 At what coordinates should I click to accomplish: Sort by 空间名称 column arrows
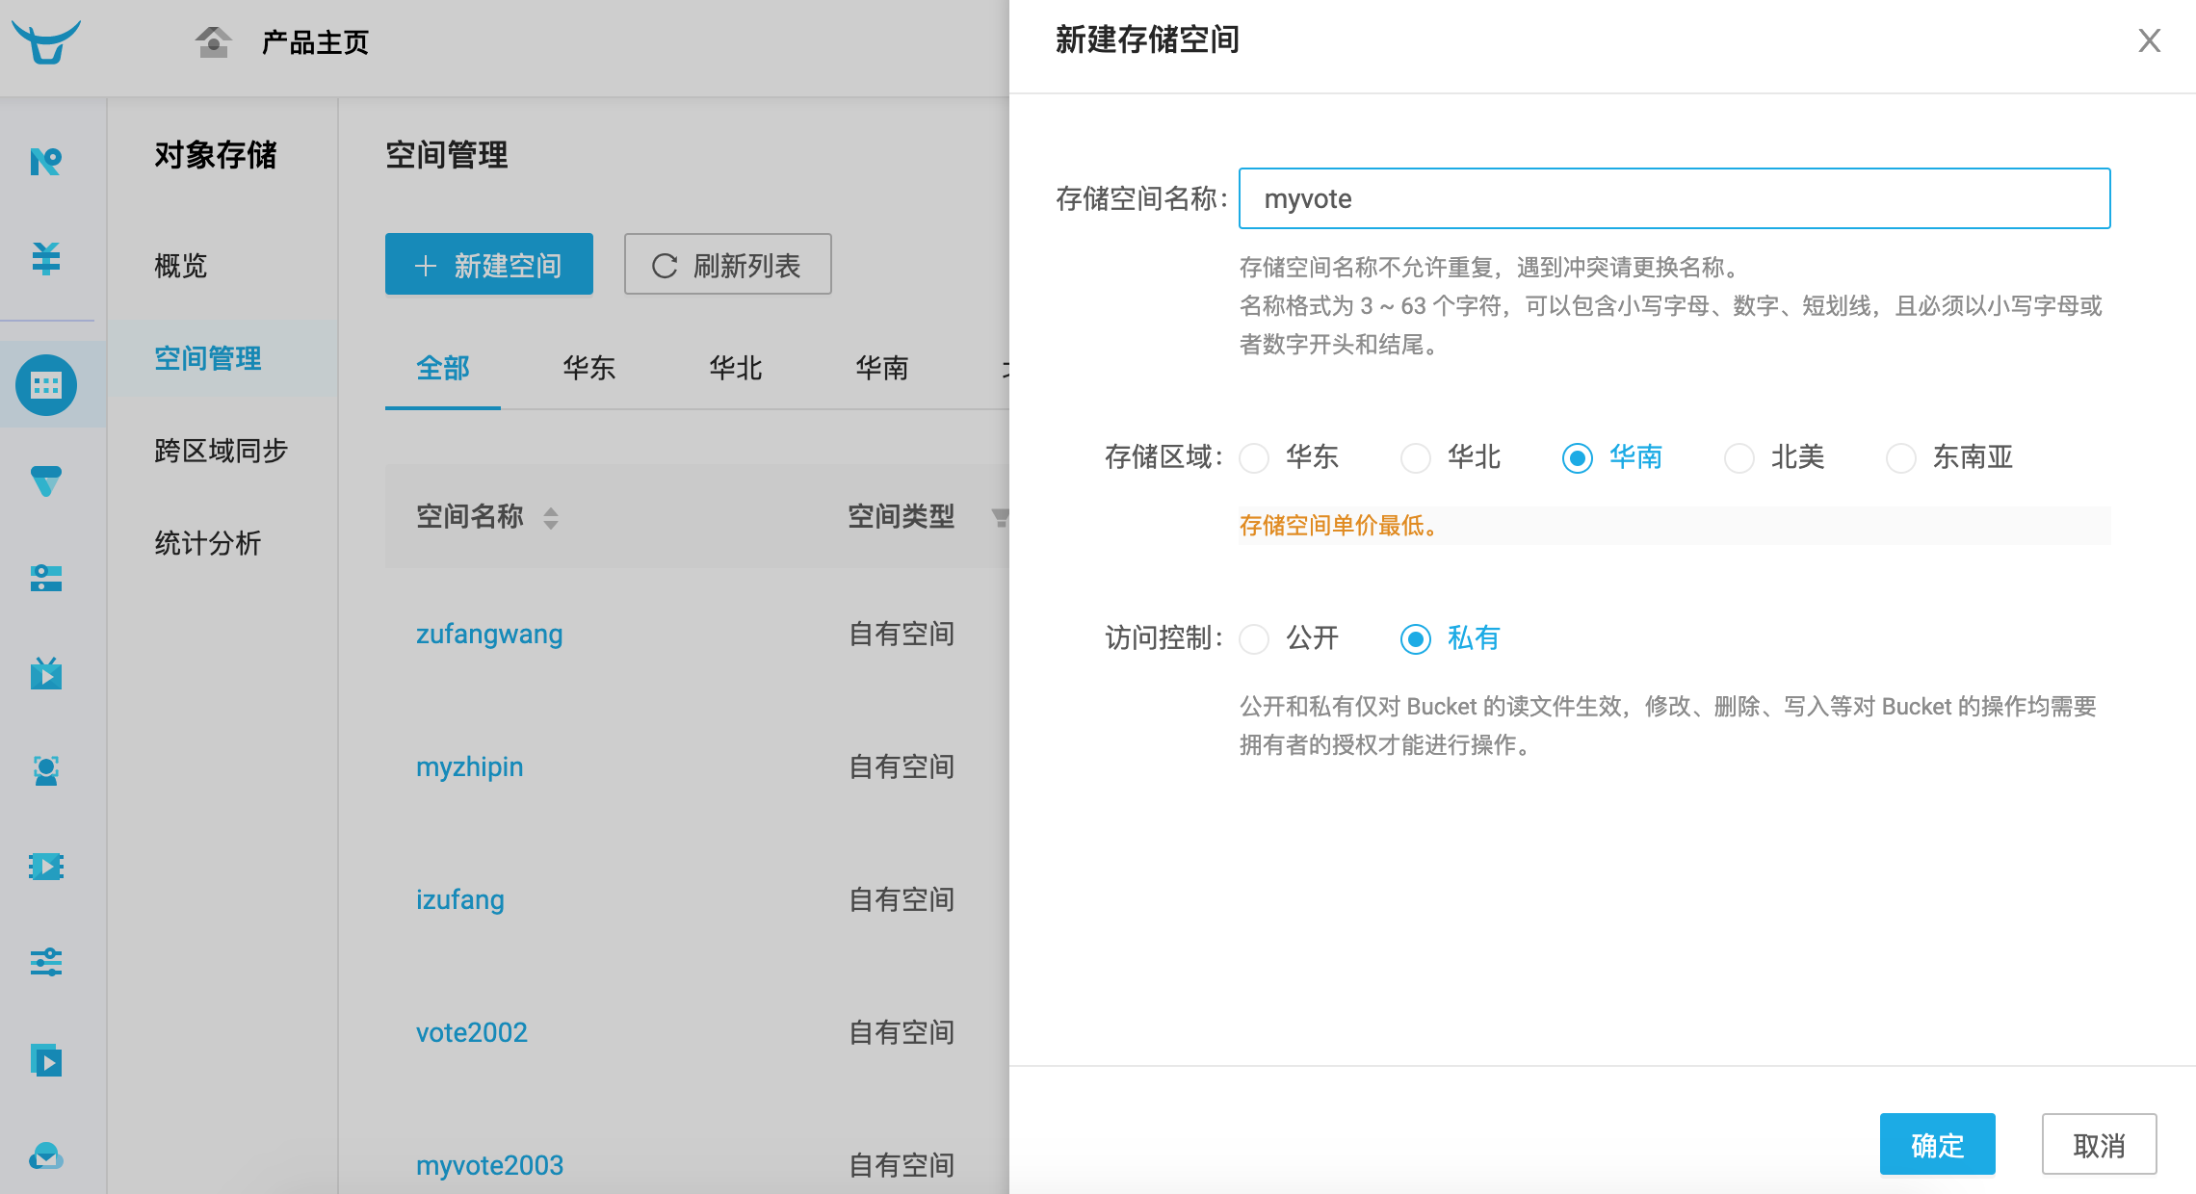pos(550,518)
